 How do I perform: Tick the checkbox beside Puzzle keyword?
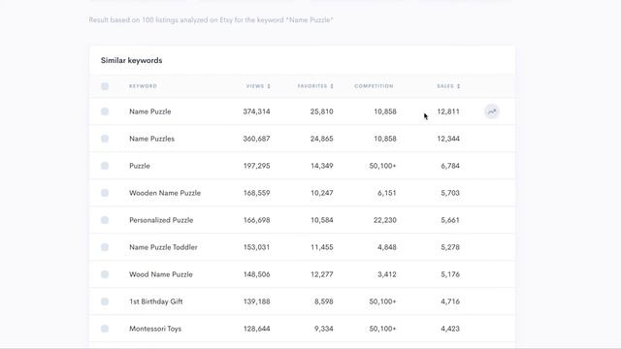click(x=105, y=166)
